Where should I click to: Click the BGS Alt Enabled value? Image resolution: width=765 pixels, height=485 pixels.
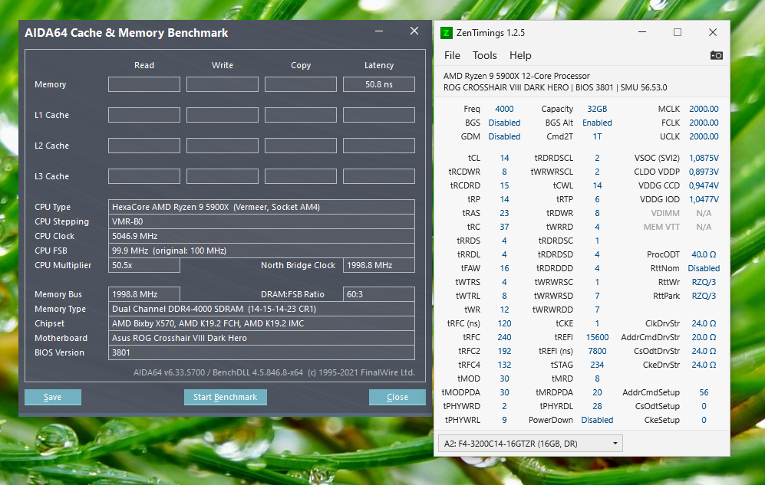click(x=597, y=123)
